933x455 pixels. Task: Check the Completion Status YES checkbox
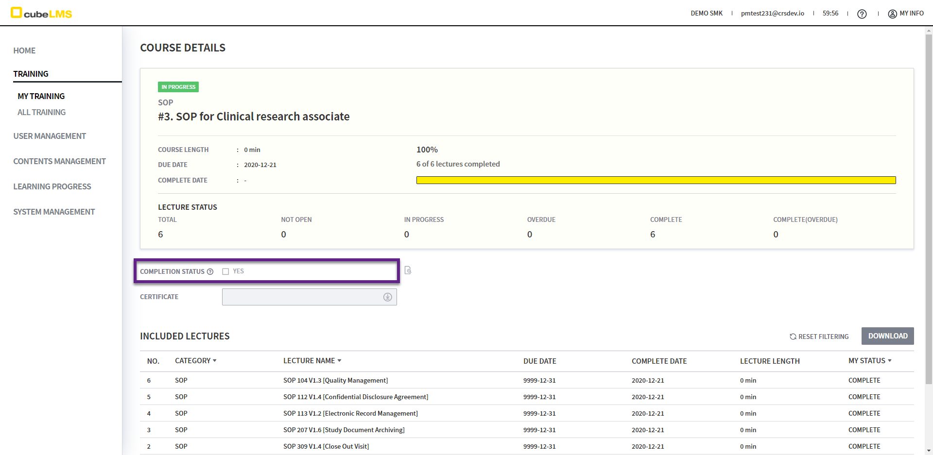tap(225, 271)
